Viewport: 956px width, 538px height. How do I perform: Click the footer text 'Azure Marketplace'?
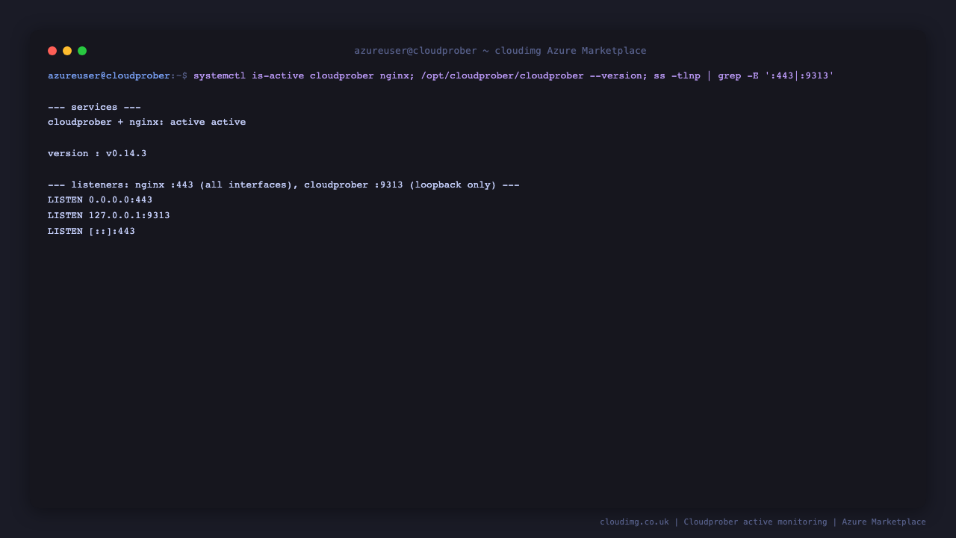click(884, 522)
